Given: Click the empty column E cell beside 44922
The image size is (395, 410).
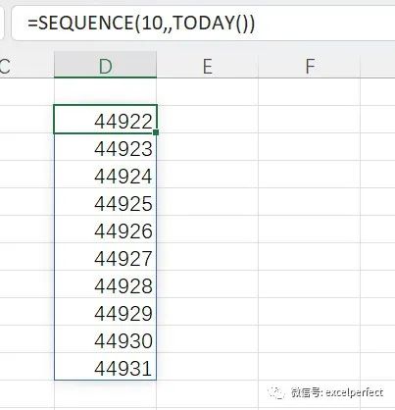Looking at the screenshot, I should click(208, 120).
